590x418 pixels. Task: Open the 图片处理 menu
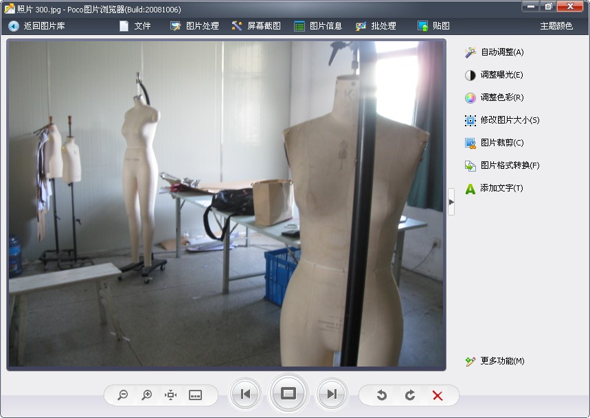(x=194, y=26)
